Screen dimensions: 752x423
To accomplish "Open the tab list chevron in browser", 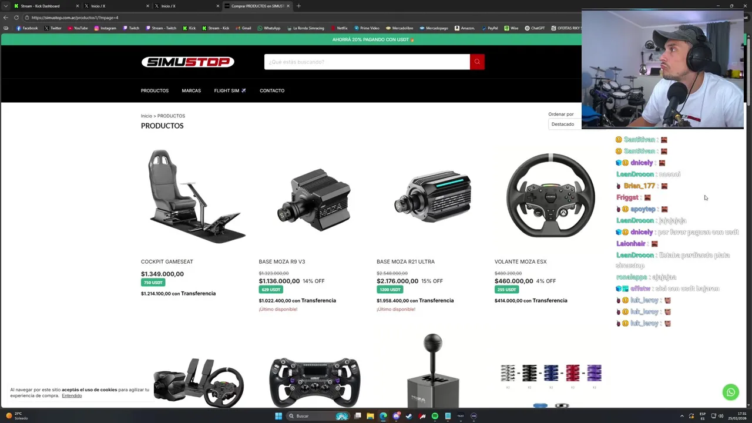I will pyautogui.click(x=6, y=6).
